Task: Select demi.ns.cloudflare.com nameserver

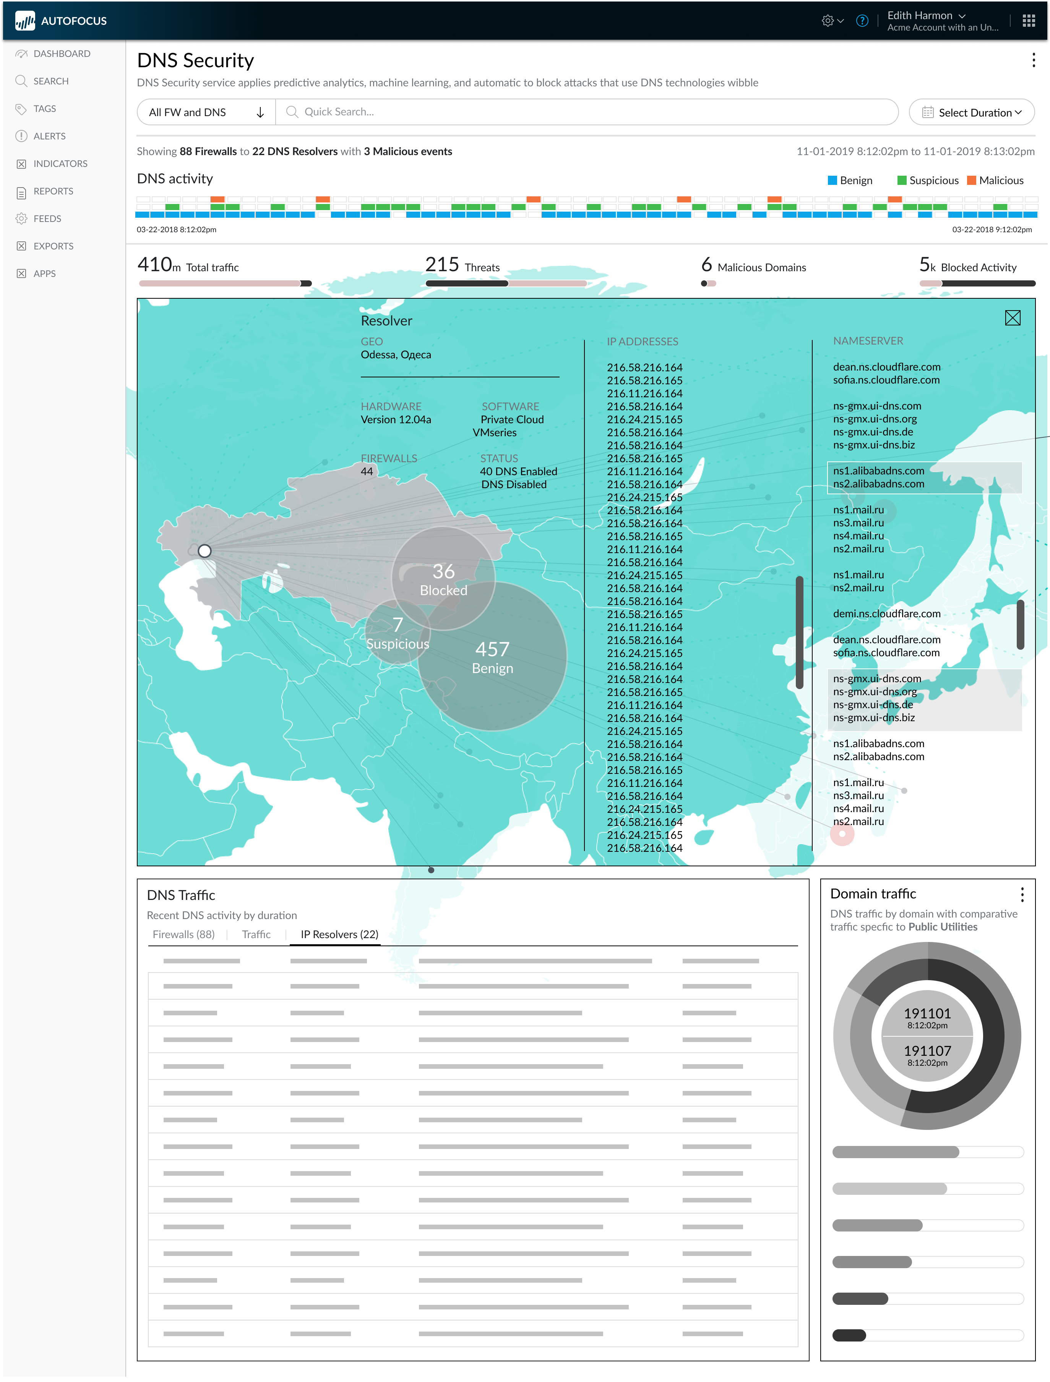Action: [x=886, y=613]
